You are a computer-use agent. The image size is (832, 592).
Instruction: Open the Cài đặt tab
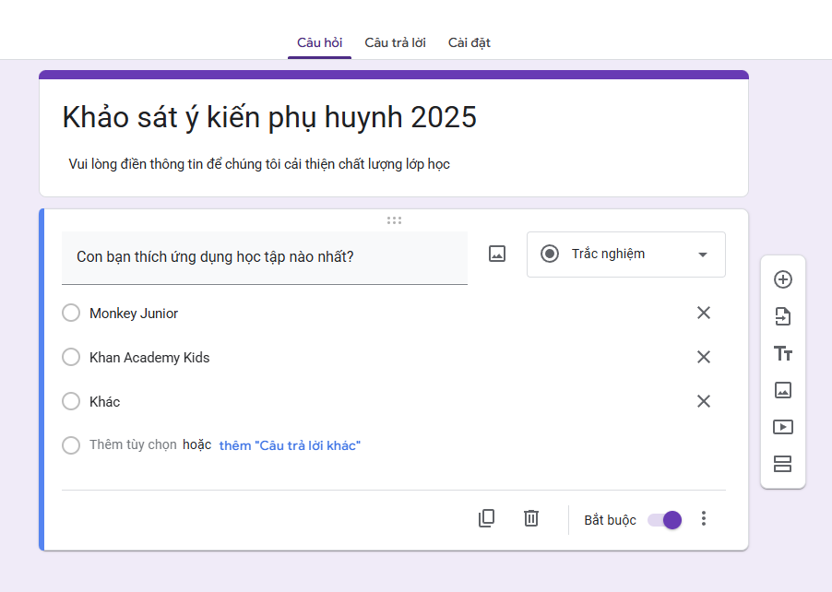469,42
